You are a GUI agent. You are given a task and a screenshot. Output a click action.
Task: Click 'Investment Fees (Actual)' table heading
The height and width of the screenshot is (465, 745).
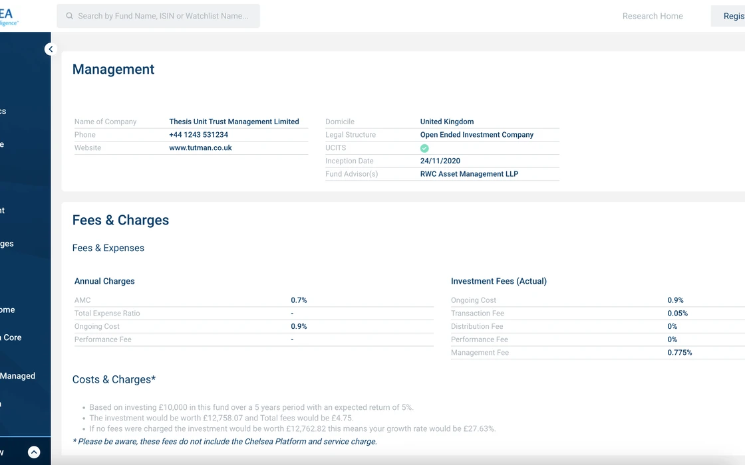click(x=499, y=282)
